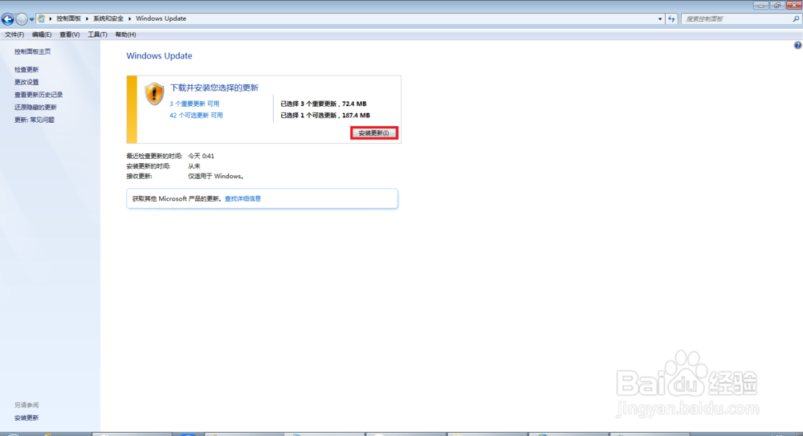Open the recent pages dropdown arrow
This screenshot has width=803, height=436.
point(32,19)
